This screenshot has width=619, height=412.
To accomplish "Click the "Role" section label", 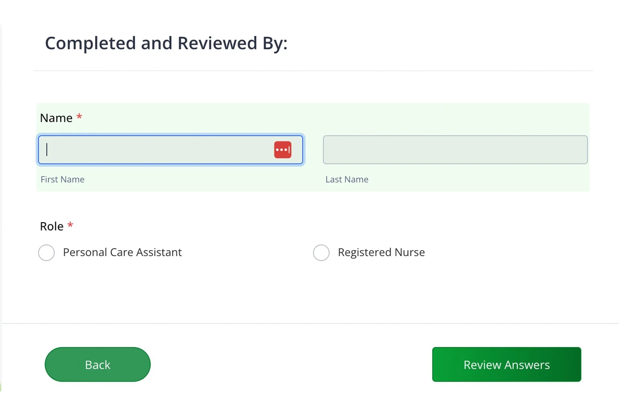I will tap(52, 226).
